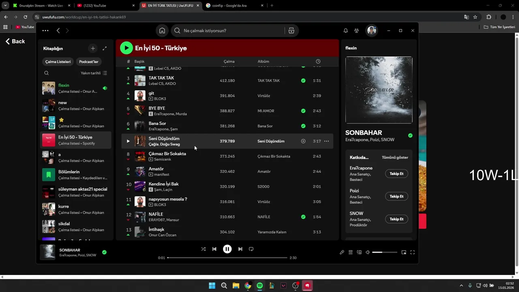This screenshot has width=519, height=292.
Task: Open süleyman aktas21 special playlist
Action: [75, 192]
